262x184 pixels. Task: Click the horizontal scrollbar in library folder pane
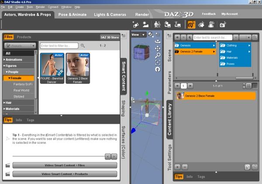(x=244, y=78)
